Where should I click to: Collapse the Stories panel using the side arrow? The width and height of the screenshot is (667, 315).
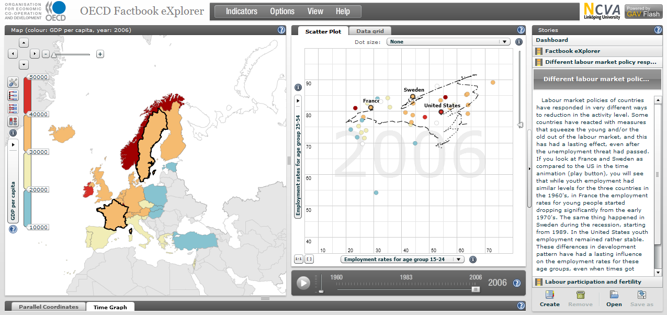coord(529,168)
